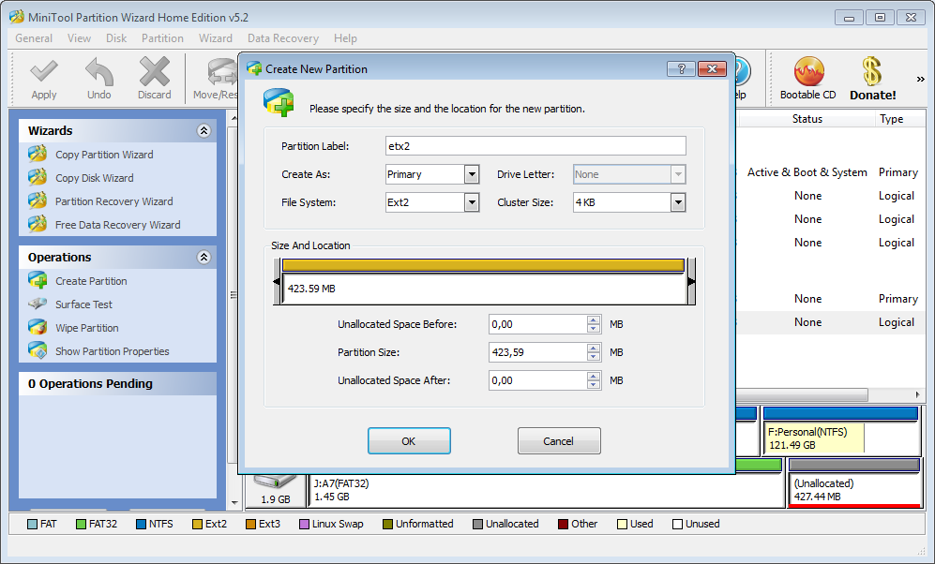Click the left partition resize handle
The width and height of the screenshot is (935, 564).
pos(277,281)
